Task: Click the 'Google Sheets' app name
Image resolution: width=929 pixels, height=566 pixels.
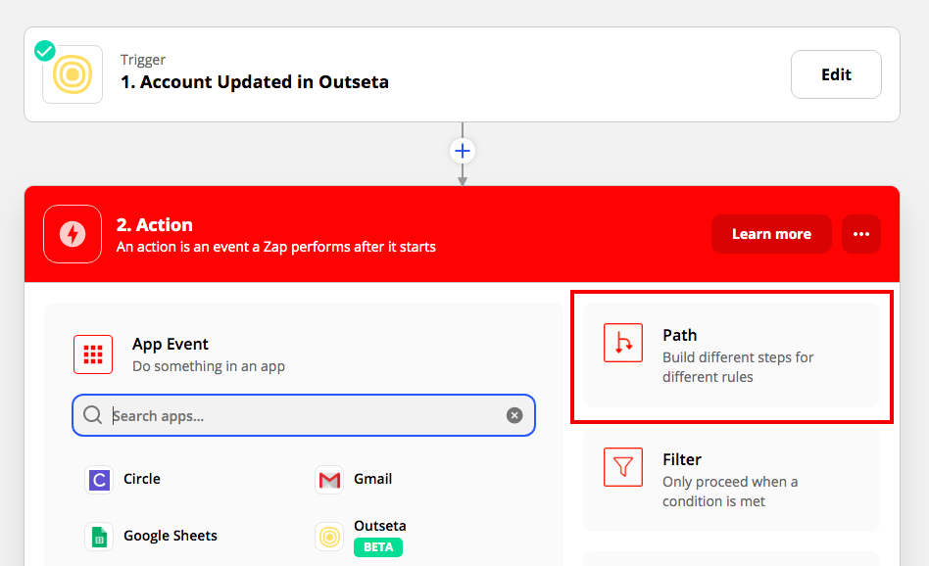Action: (x=171, y=536)
